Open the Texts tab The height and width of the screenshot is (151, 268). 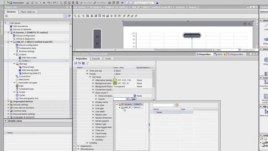pos(108,59)
